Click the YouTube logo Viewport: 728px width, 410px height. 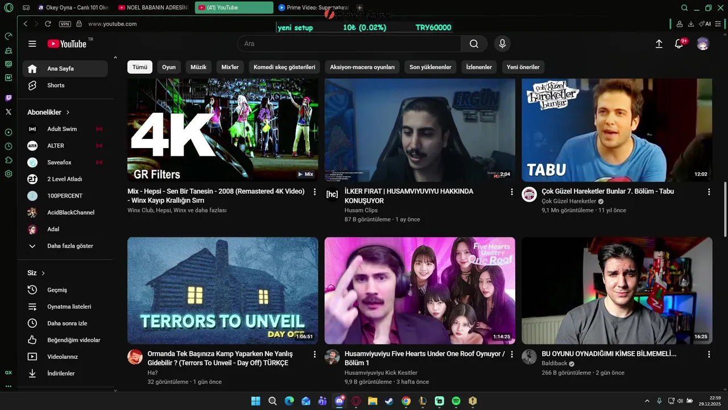coord(67,44)
